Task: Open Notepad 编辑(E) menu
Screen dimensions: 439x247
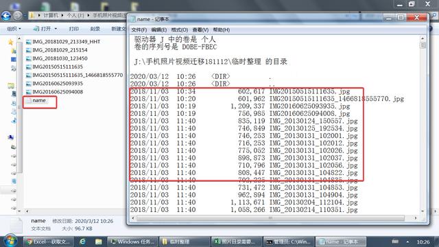Action: pos(158,30)
